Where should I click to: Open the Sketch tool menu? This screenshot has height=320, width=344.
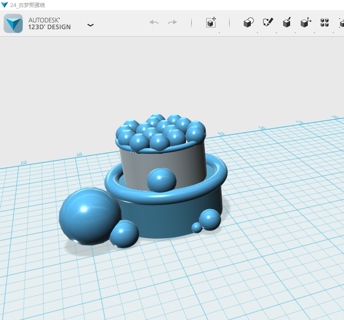point(268,22)
